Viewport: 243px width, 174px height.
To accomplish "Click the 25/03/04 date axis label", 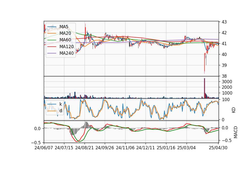I will point(187,148).
